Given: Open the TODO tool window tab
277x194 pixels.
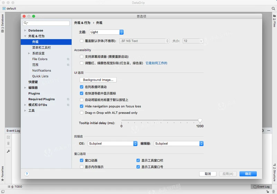Looking at the screenshot, I should 15,187.
